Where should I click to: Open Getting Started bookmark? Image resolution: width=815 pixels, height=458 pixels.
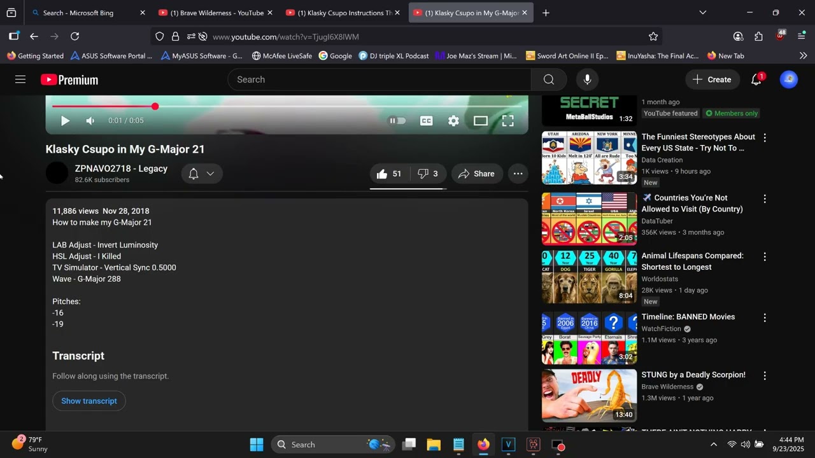pos(35,56)
